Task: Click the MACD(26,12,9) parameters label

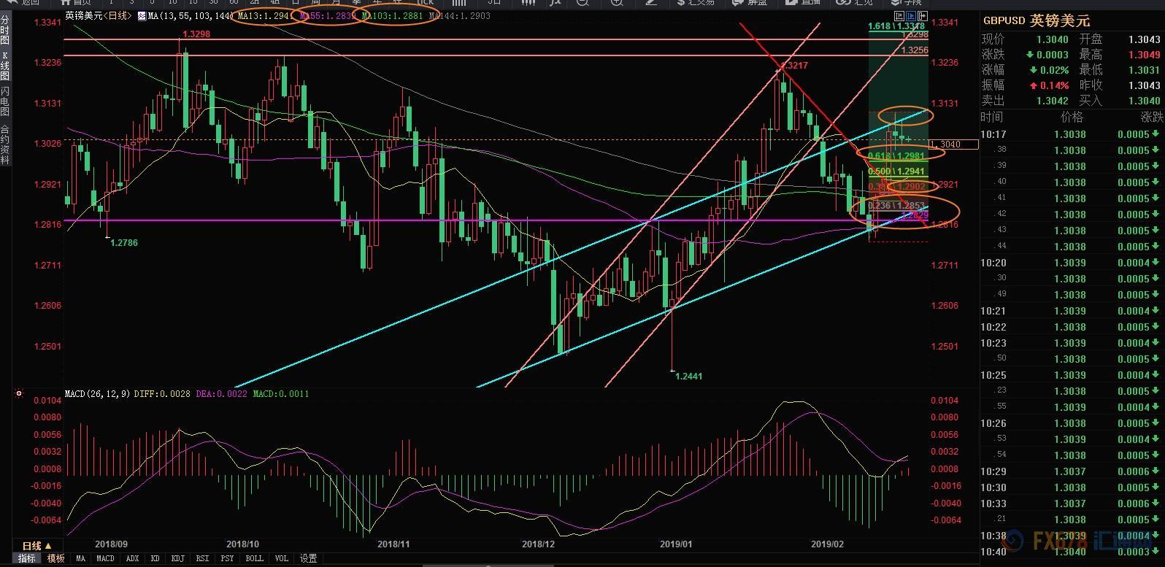Action: tap(97, 394)
